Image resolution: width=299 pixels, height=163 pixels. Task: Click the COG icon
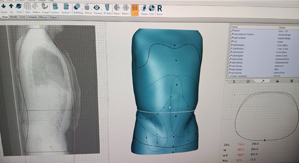152,7
